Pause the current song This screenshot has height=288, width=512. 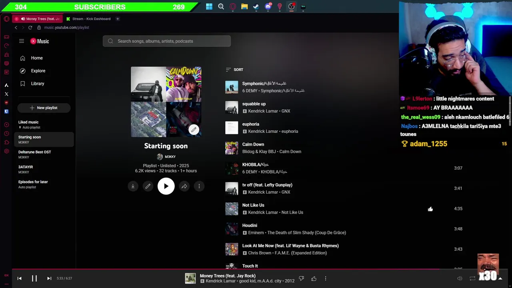tap(34, 278)
